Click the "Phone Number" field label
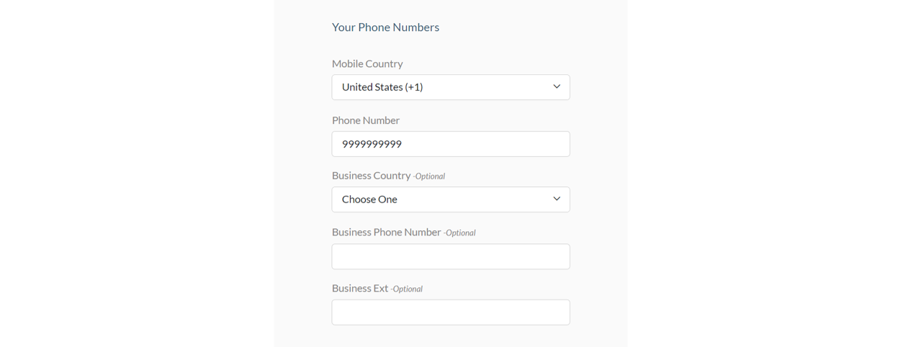The width and height of the screenshot is (898, 347). tap(365, 120)
